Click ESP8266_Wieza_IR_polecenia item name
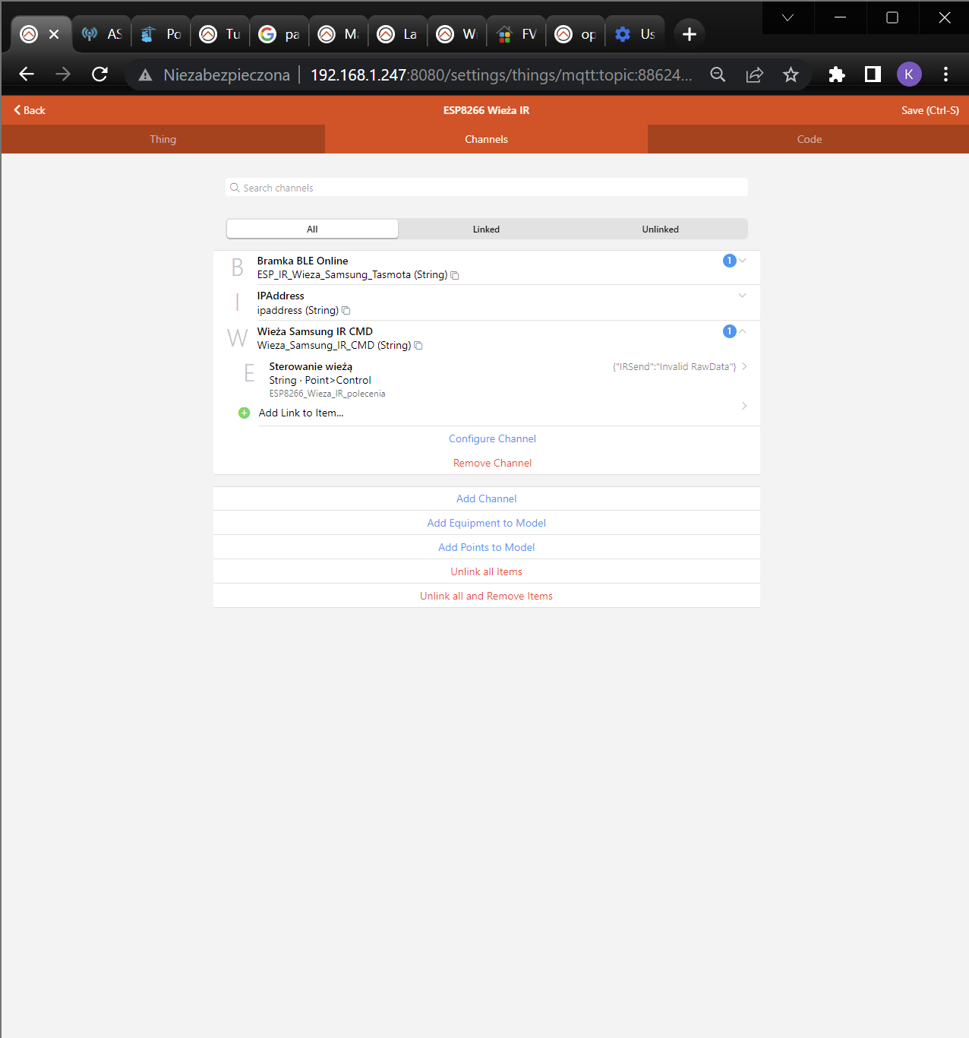The image size is (969, 1038). pos(327,394)
